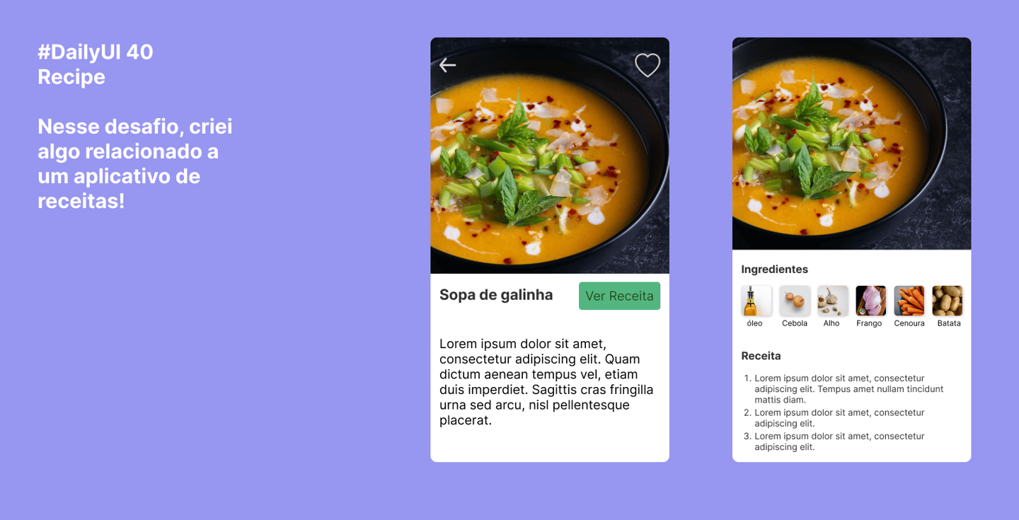1019x520 pixels.
Task: Click the soup photo on first card
Action: 550,156
